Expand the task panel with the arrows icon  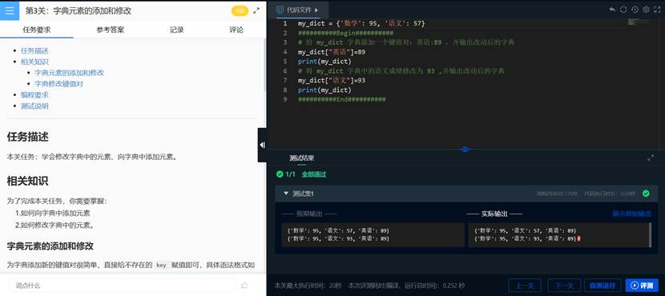(256, 11)
